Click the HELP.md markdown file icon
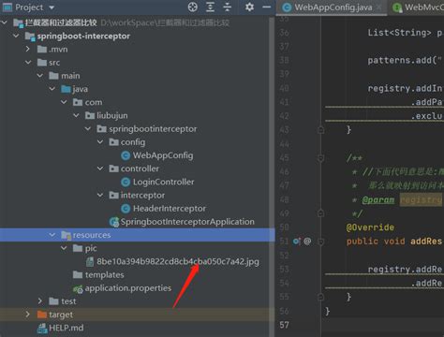Viewport: 444px width, 337px height. coord(42,328)
